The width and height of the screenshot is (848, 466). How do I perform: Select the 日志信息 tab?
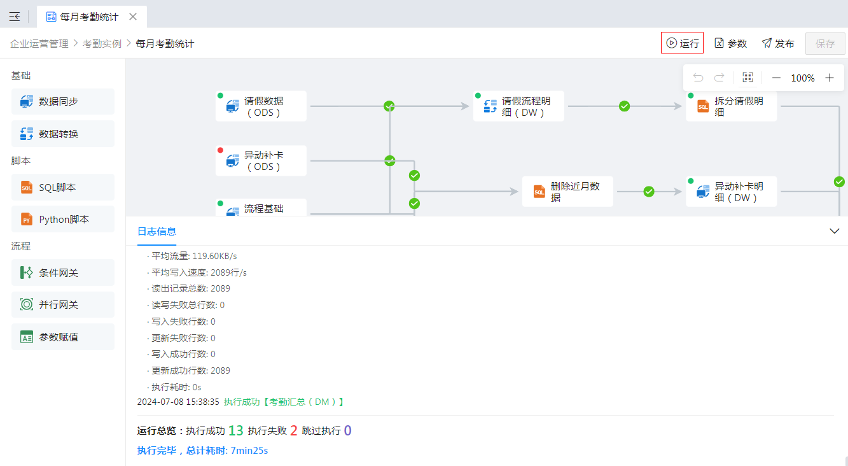pyautogui.click(x=156, y=231)
